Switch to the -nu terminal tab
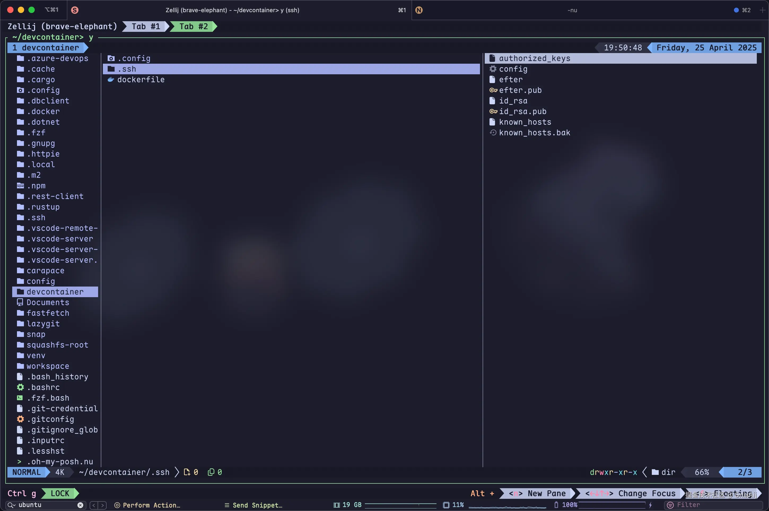 572,10
